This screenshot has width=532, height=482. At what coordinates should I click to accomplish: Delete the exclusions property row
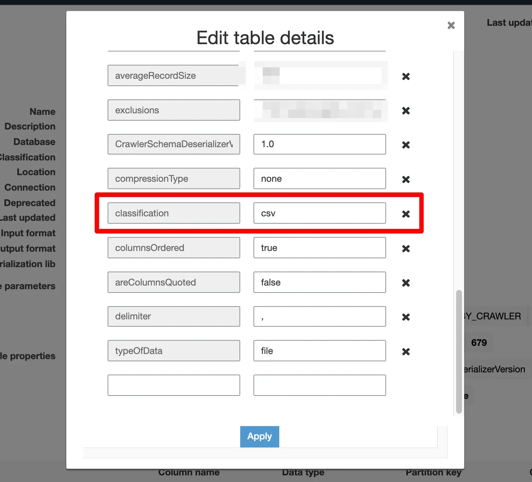click(406, 111)
